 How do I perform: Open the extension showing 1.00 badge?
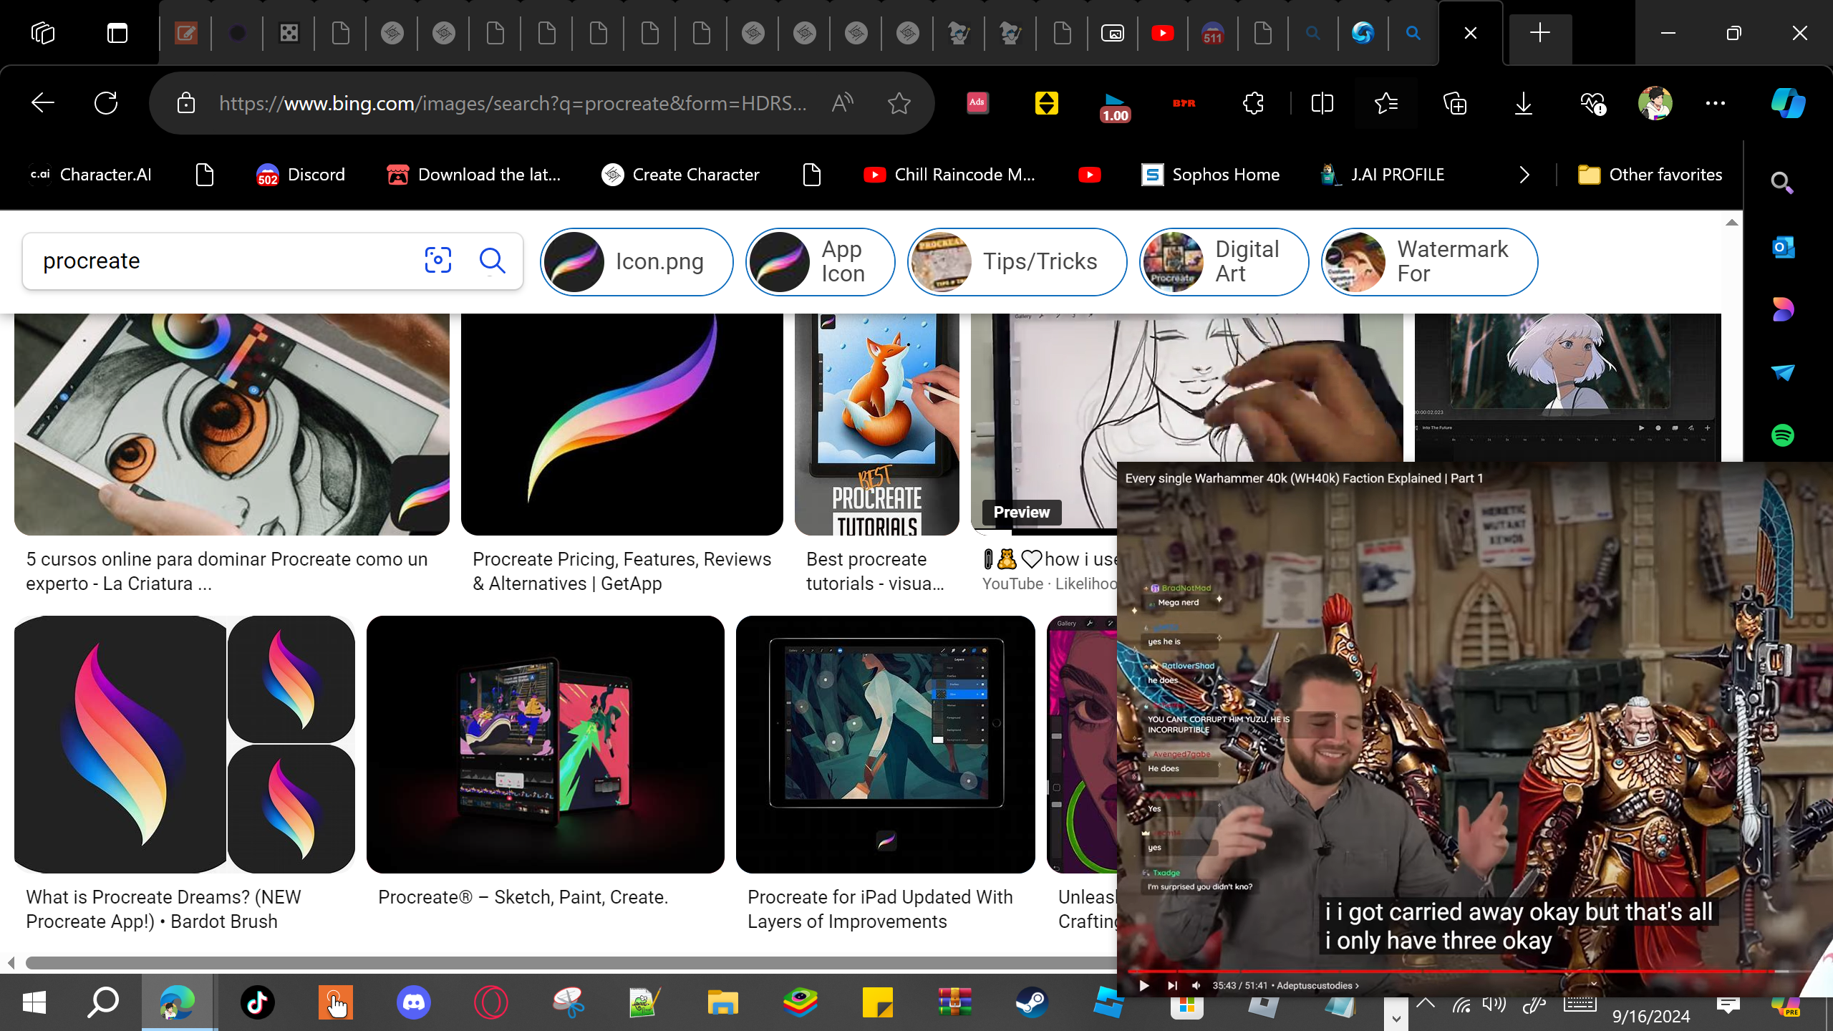pyautogui.click(x=1115, y=106)
